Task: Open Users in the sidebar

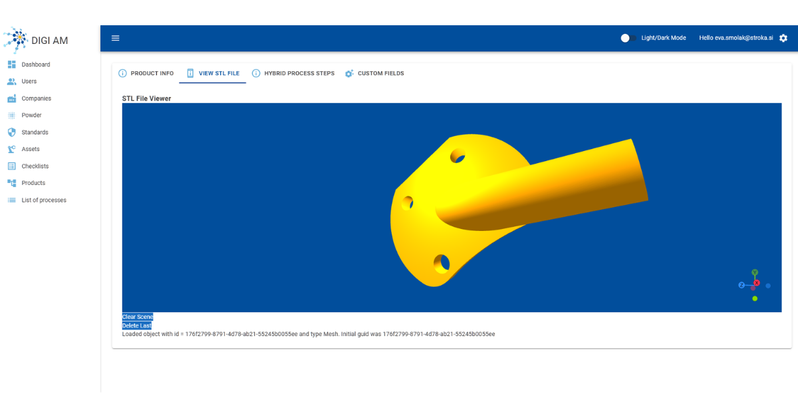Action: pyautogui.click(x=29, y=81)
